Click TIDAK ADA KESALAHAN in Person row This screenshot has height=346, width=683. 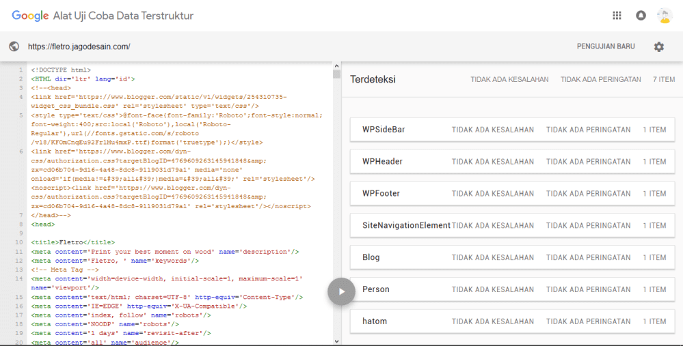[x=493, y=289]
